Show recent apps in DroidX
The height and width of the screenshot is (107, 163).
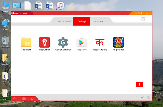pos(33,98)
